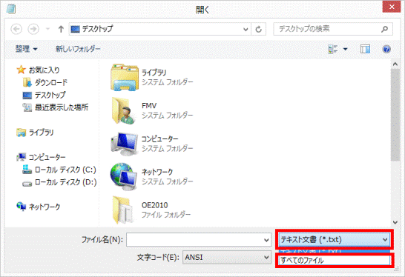Toggle the preview pane icon
Image resolution: width=405 pixels, height=277 pixels.
[365, 49]
